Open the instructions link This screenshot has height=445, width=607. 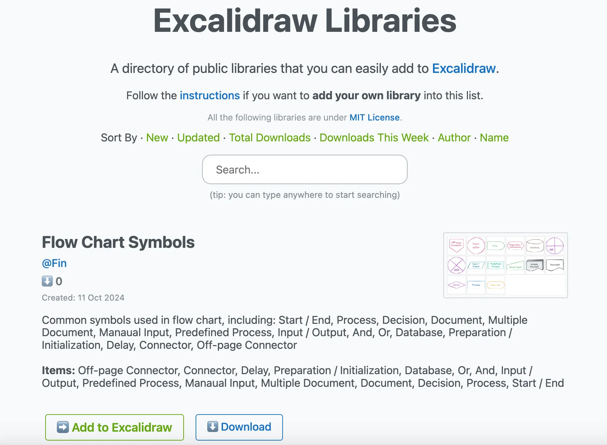coord(210,96)
